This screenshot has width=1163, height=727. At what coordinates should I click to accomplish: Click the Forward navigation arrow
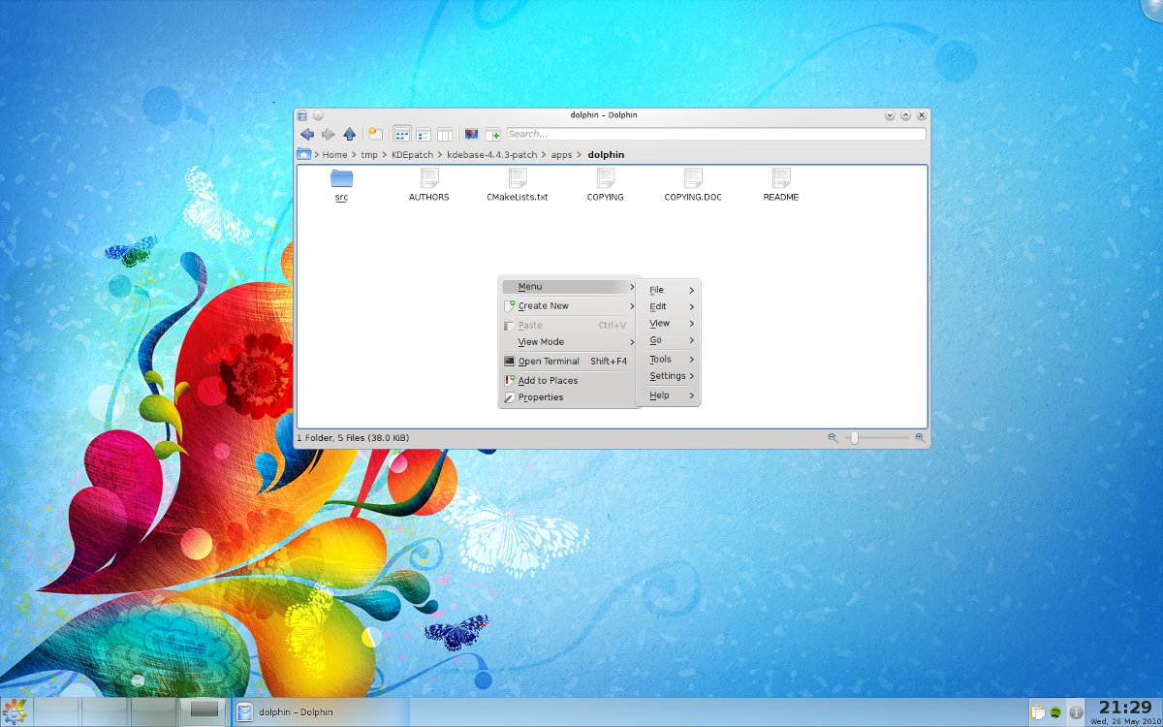(x=329, y=134)
